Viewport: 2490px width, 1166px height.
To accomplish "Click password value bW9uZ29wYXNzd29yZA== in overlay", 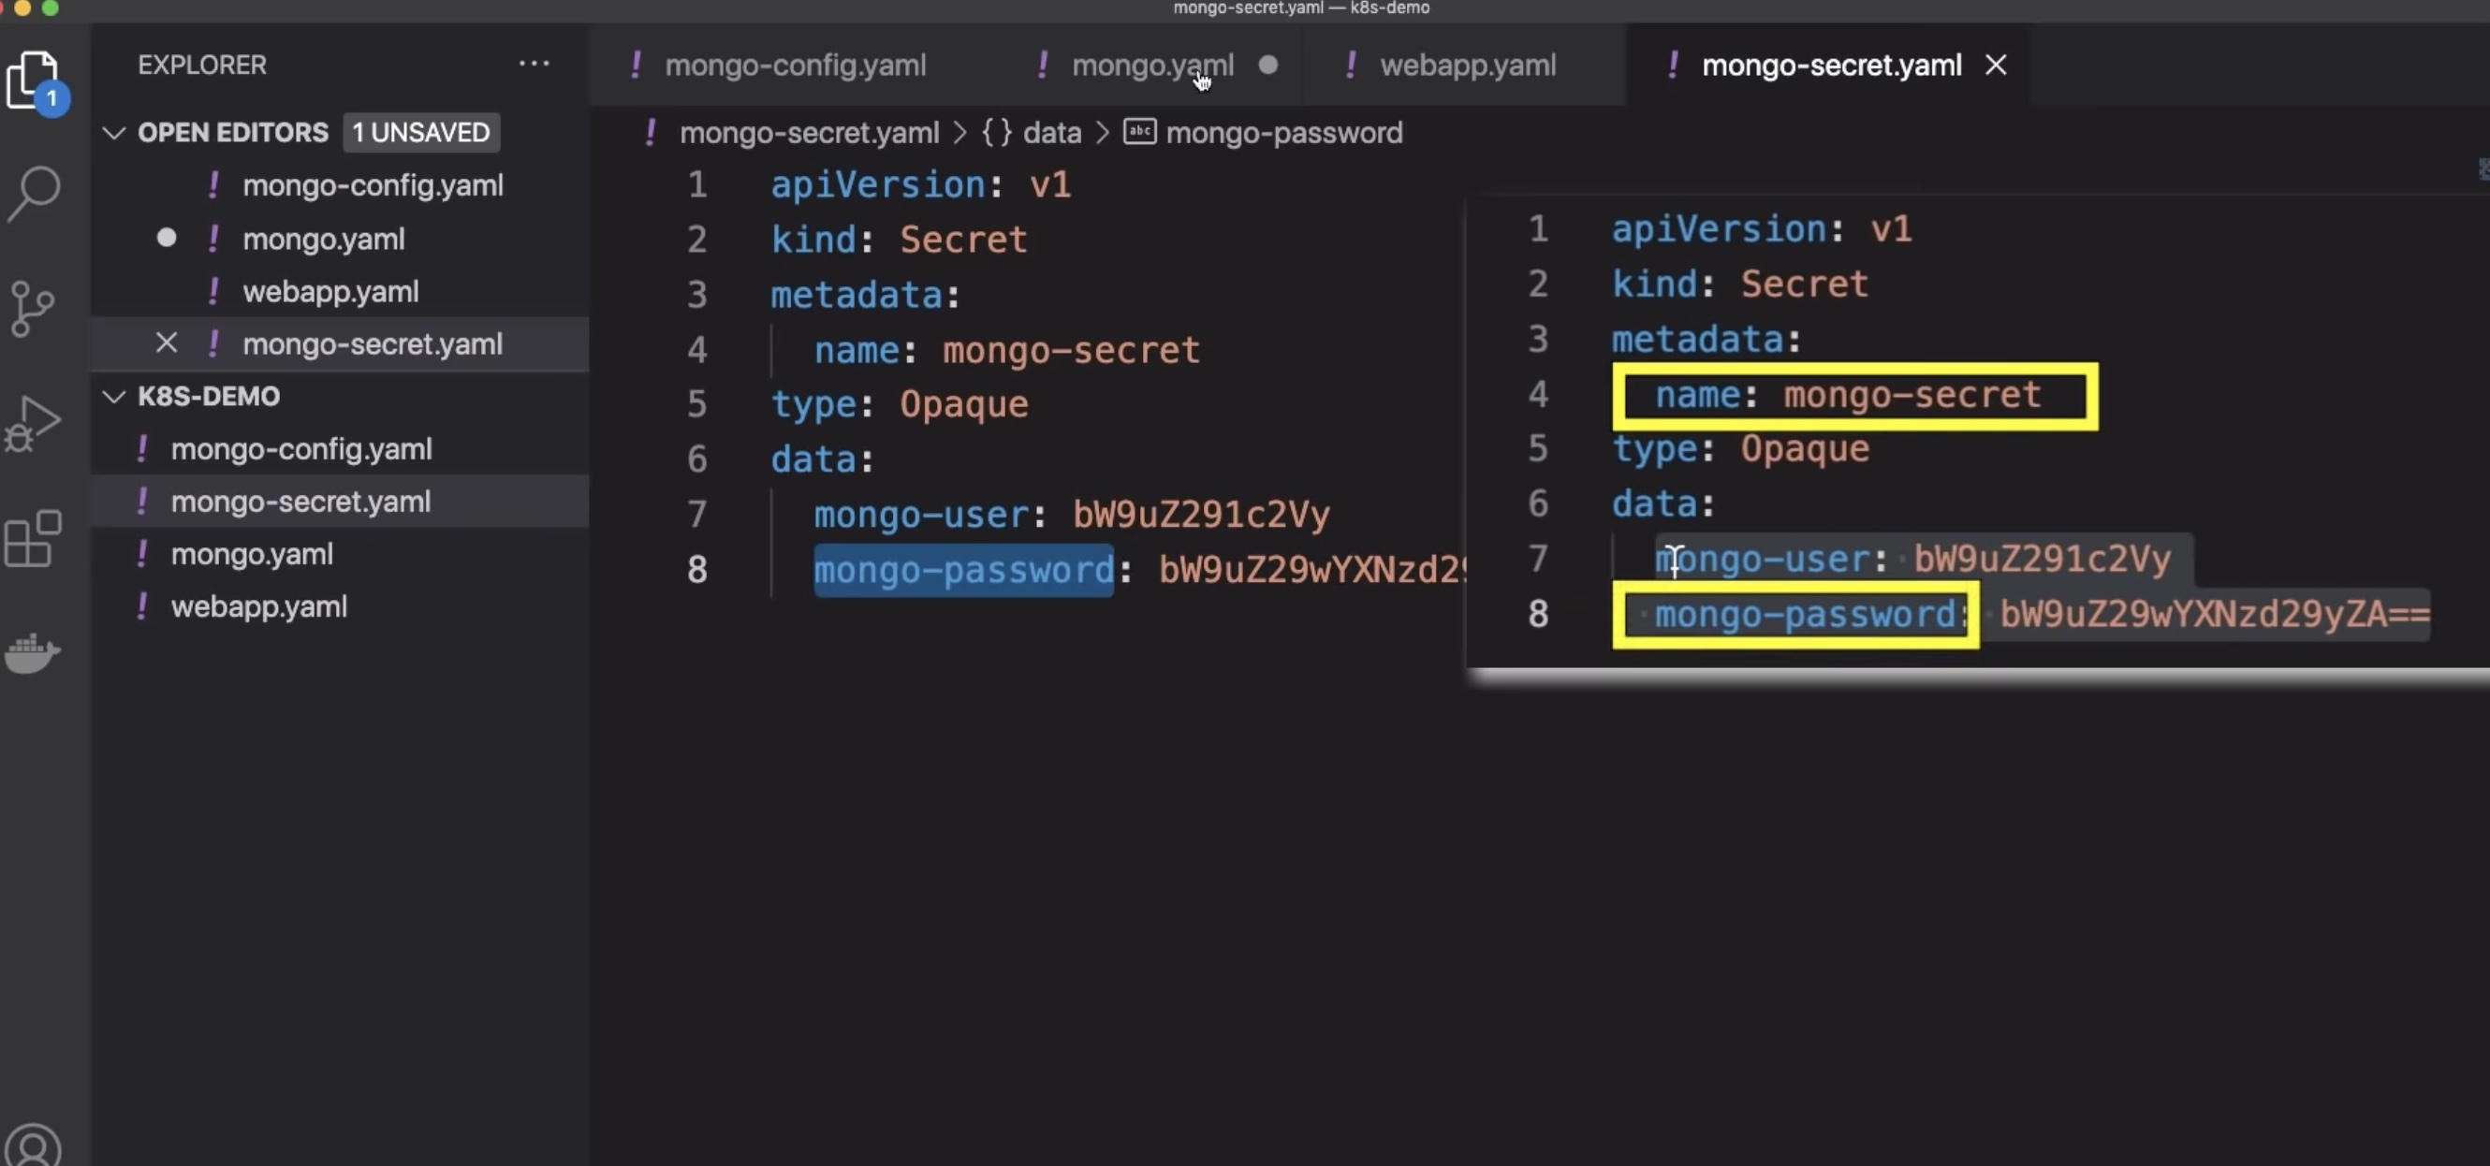I will point(2215,615).
